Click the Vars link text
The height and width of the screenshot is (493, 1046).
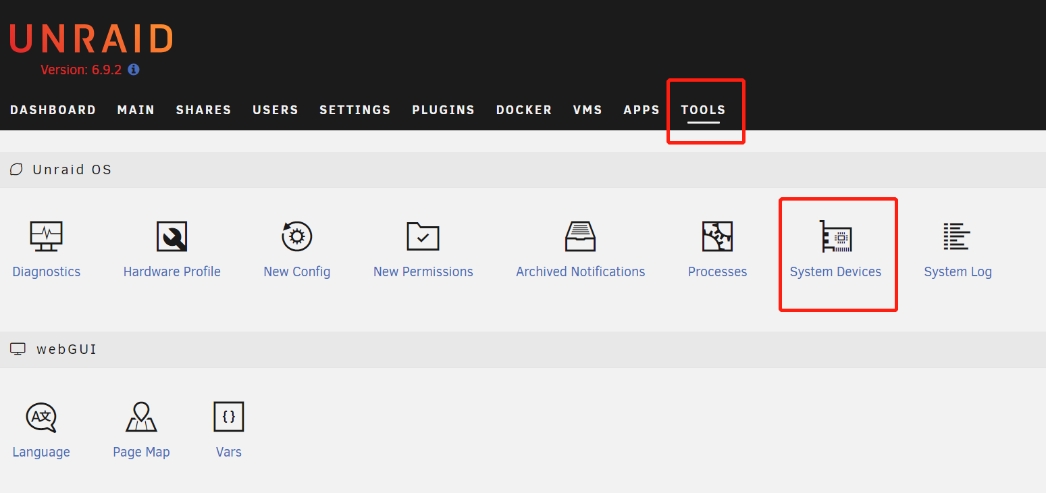tap(228, 452)
